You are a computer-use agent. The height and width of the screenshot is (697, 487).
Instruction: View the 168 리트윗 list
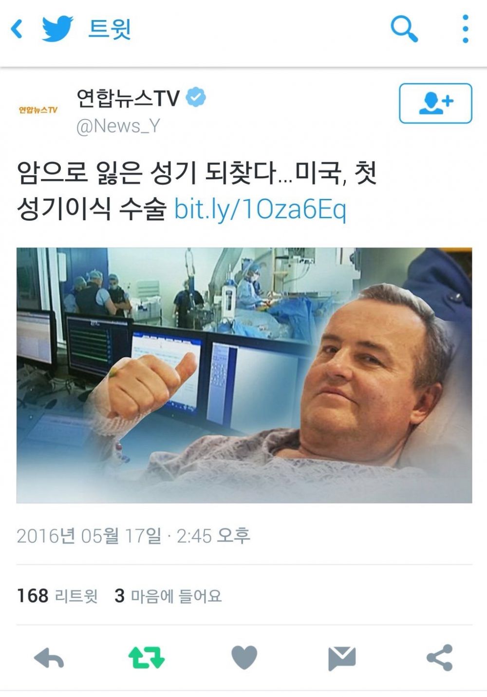pyautogui.click(x=57, y=596)
